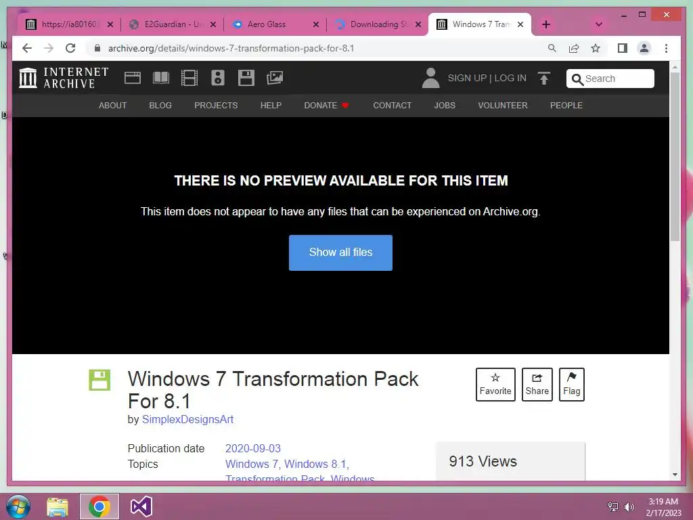Toggle the Chrome side panel
This screenshot has width=693, height=520.
click(x=623, y=48)
